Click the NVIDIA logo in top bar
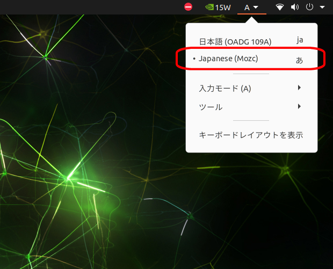 point(210,8)
